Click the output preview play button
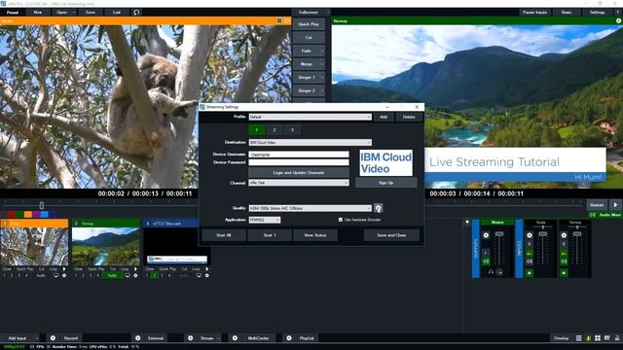The width and height of the screenshot is (623, 350). point(615,205)
